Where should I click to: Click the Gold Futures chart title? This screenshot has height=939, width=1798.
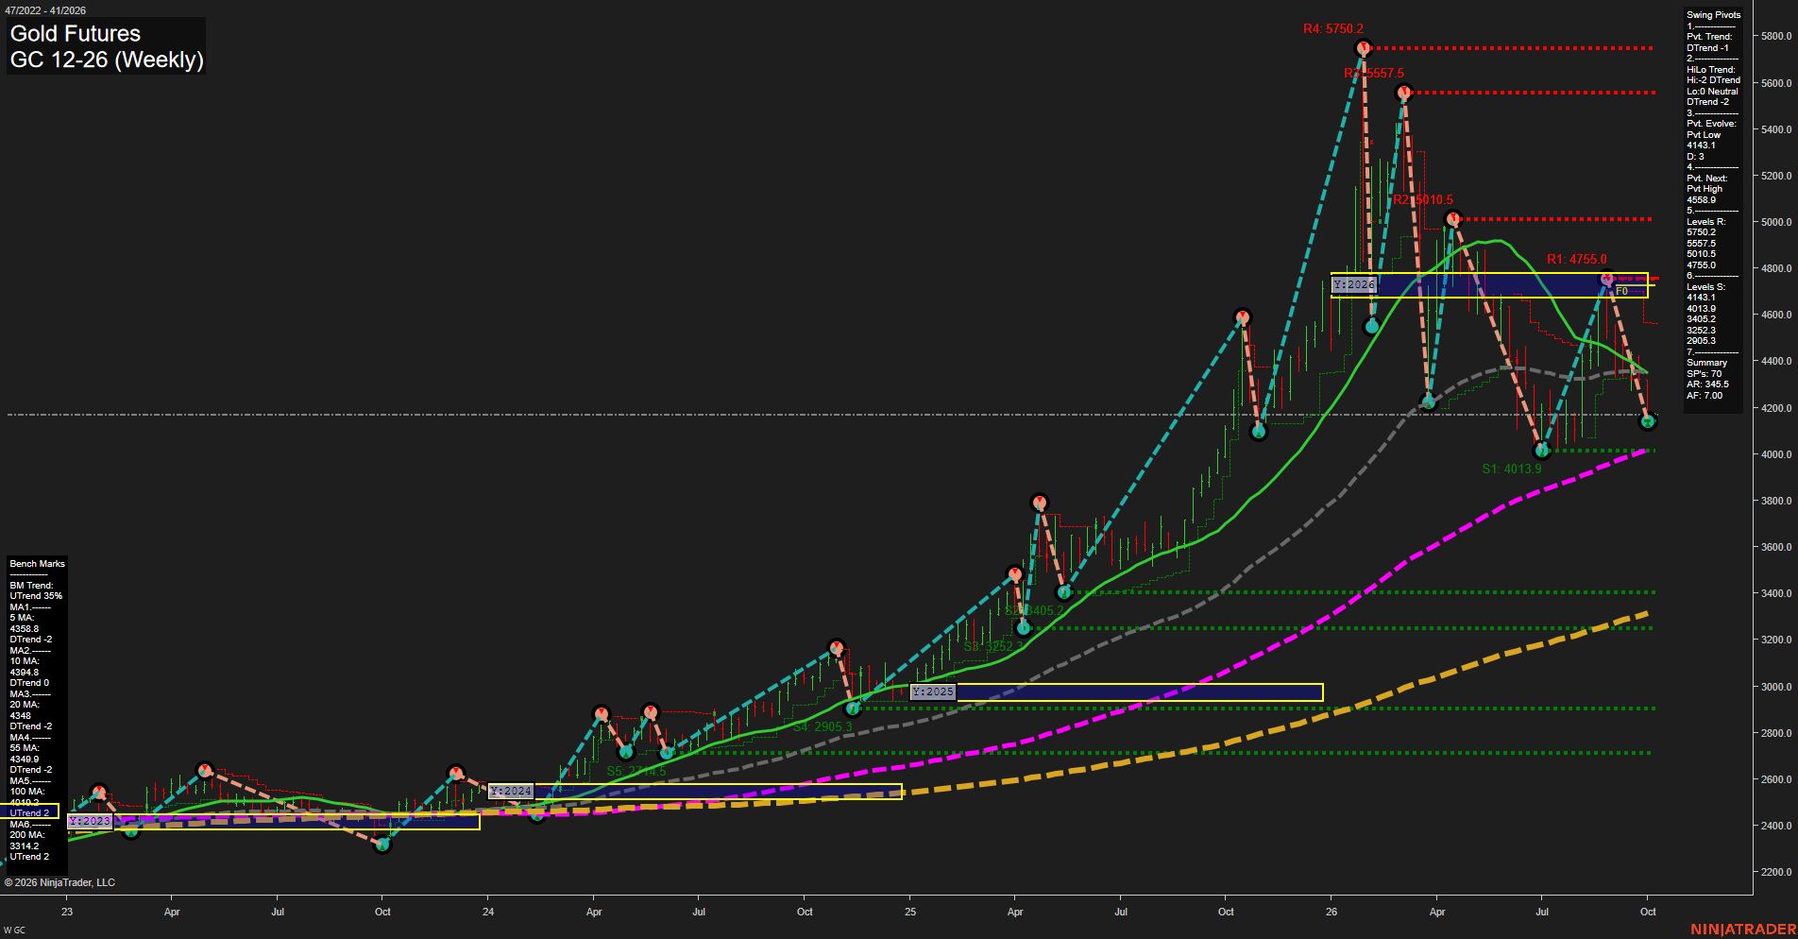tap(76, 34)
